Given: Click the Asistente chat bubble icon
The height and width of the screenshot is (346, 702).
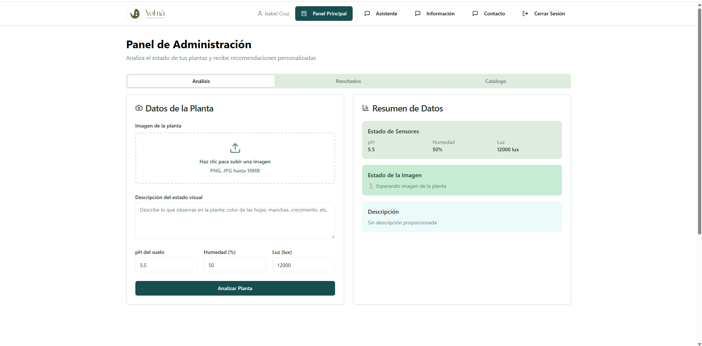Looking at the screenshot, I should (x=367, y=14).
